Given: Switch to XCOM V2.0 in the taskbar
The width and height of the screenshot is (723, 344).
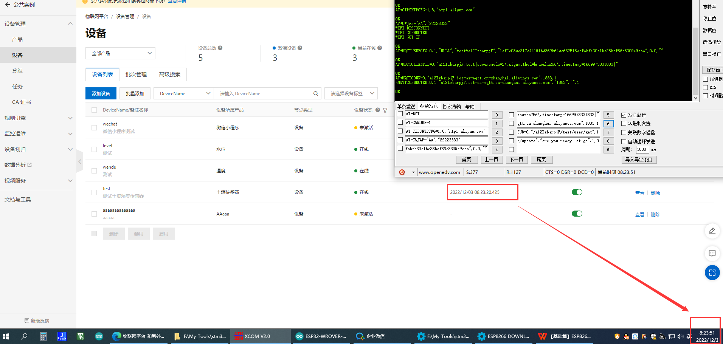Looking at the screenshot, I should pyautogui.click(x=260, y=336).
